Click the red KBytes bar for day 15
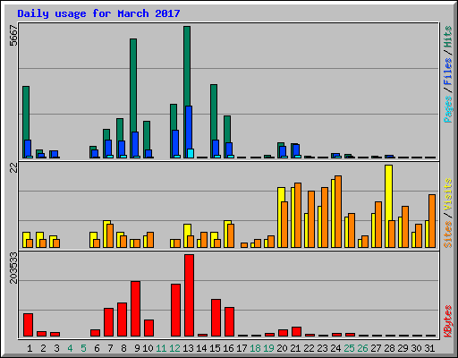This screenshot has width=458, height=358. pos(216,318)
